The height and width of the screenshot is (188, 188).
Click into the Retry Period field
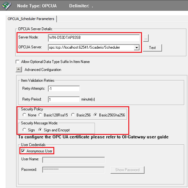coord(64,99)
